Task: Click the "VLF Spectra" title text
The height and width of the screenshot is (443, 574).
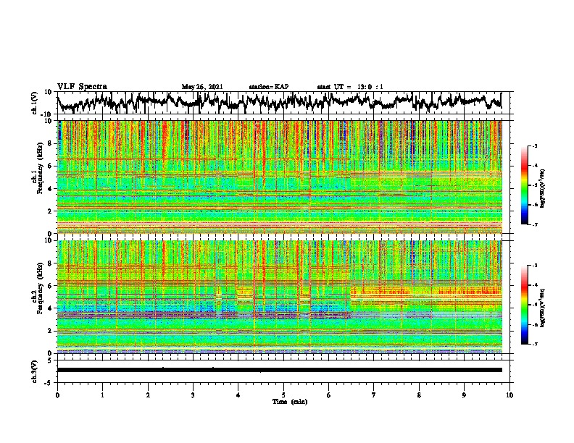Action: [x=82, y=87]
